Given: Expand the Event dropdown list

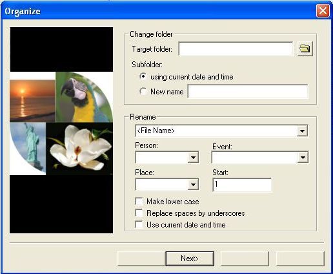Looking at the screenshot, I should (x=303, y=158).
